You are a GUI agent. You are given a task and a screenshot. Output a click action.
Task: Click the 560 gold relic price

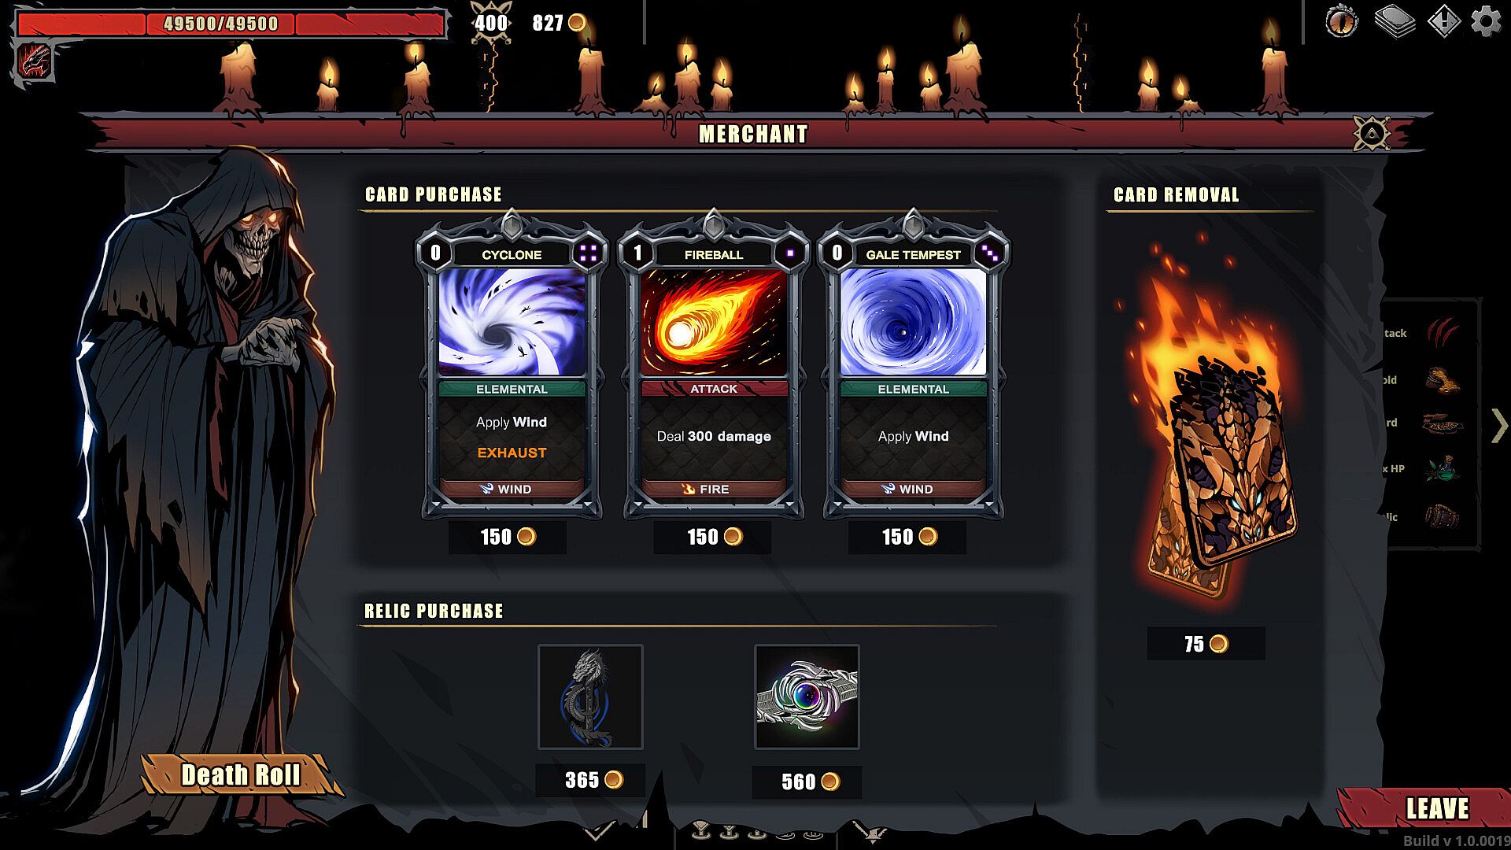807,782
